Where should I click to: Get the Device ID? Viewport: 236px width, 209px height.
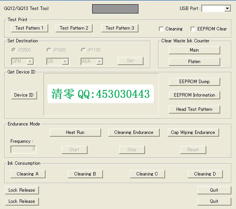(x=24, y=95)
